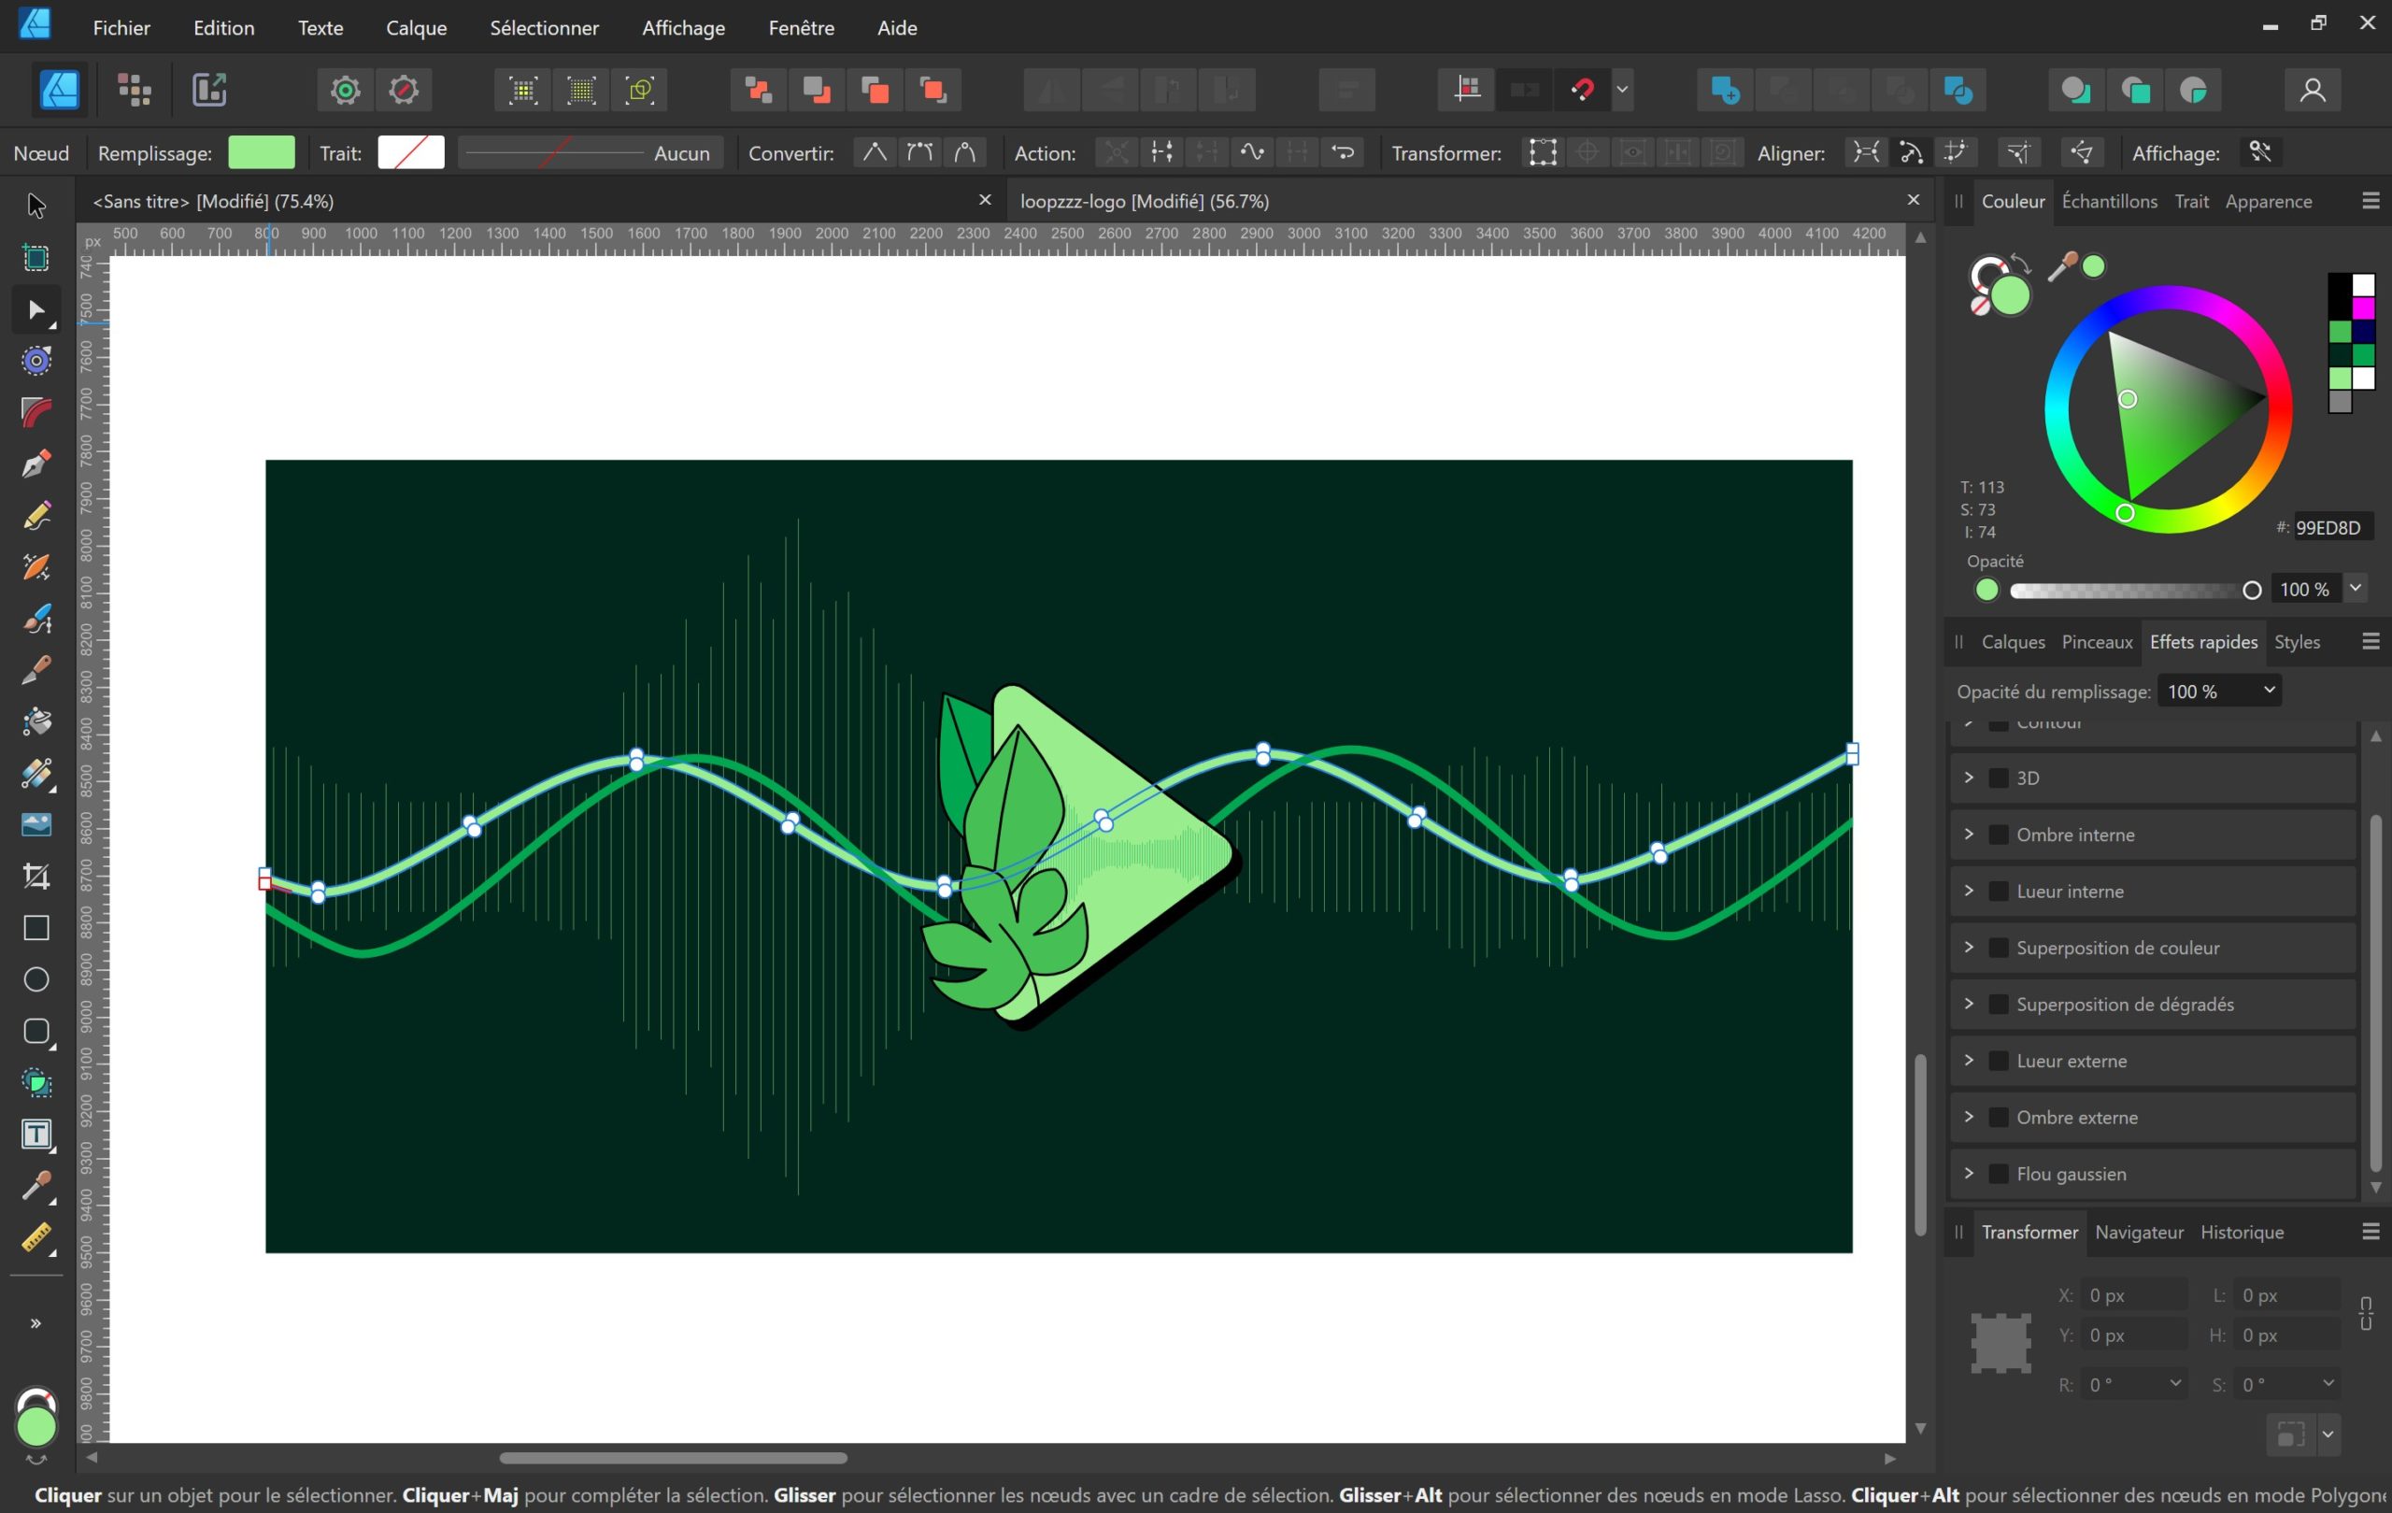
Task: Open the user account icon
Action: (x=2313, y=91)
